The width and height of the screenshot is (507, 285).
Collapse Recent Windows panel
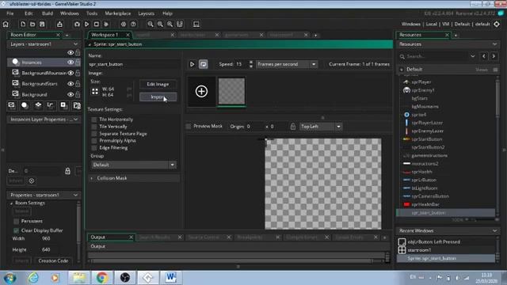pyautogui.click(x=494, y=231)
